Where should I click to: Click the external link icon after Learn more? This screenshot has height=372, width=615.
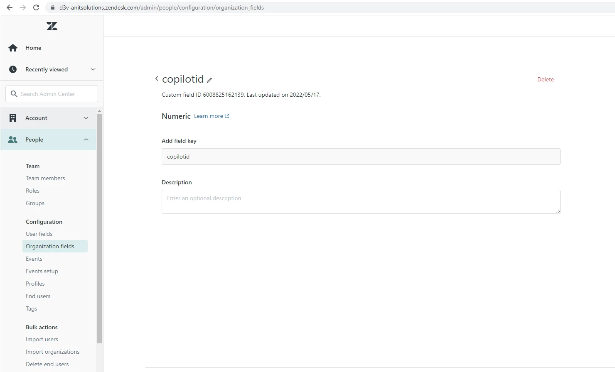pyautogui.click(x=227, y=116)
